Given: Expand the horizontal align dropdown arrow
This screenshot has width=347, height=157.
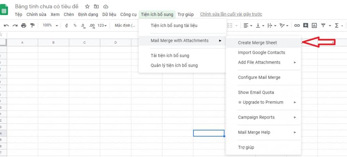Looking at the screenshot, I should click(x=251, y=26).
